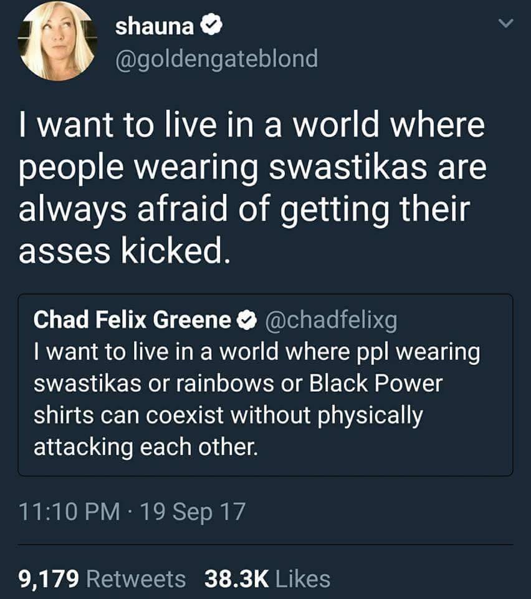Open the shauna display name link

click(x=155, y=27)
